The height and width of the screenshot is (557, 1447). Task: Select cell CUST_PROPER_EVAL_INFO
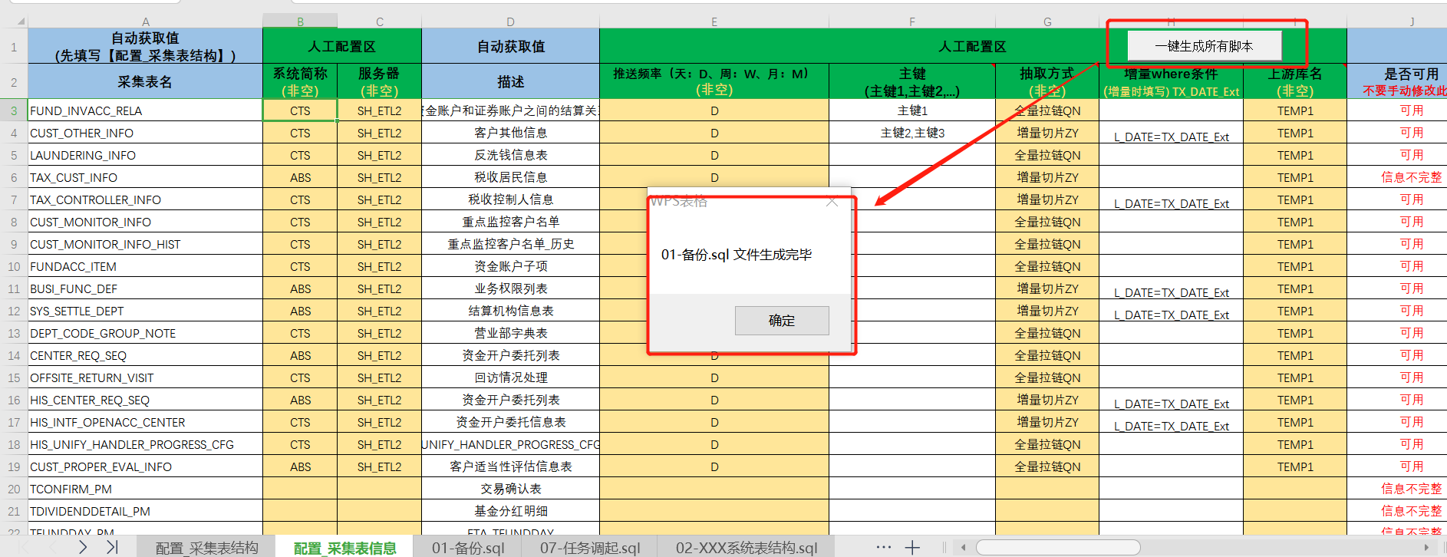(x=145, y=466)
